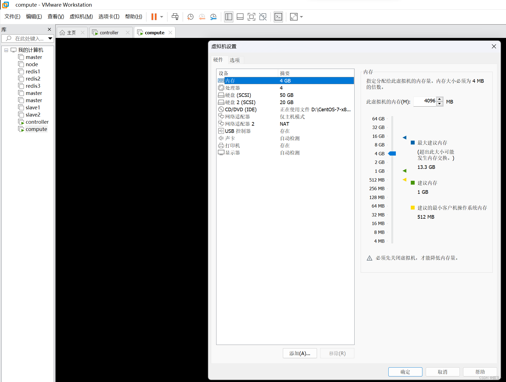Open the pause button dropdown menu
This screenshot has height=382, width=506.
(x=161, y=17)
